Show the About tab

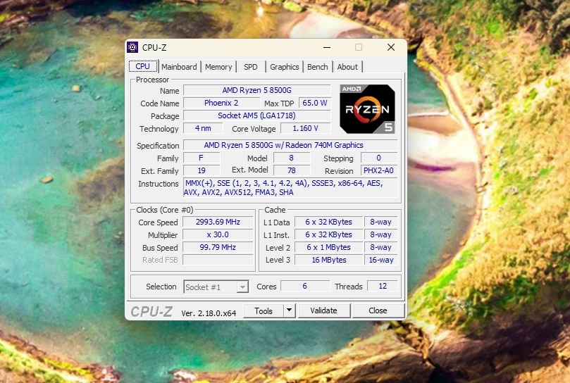(x=347, y=67)
